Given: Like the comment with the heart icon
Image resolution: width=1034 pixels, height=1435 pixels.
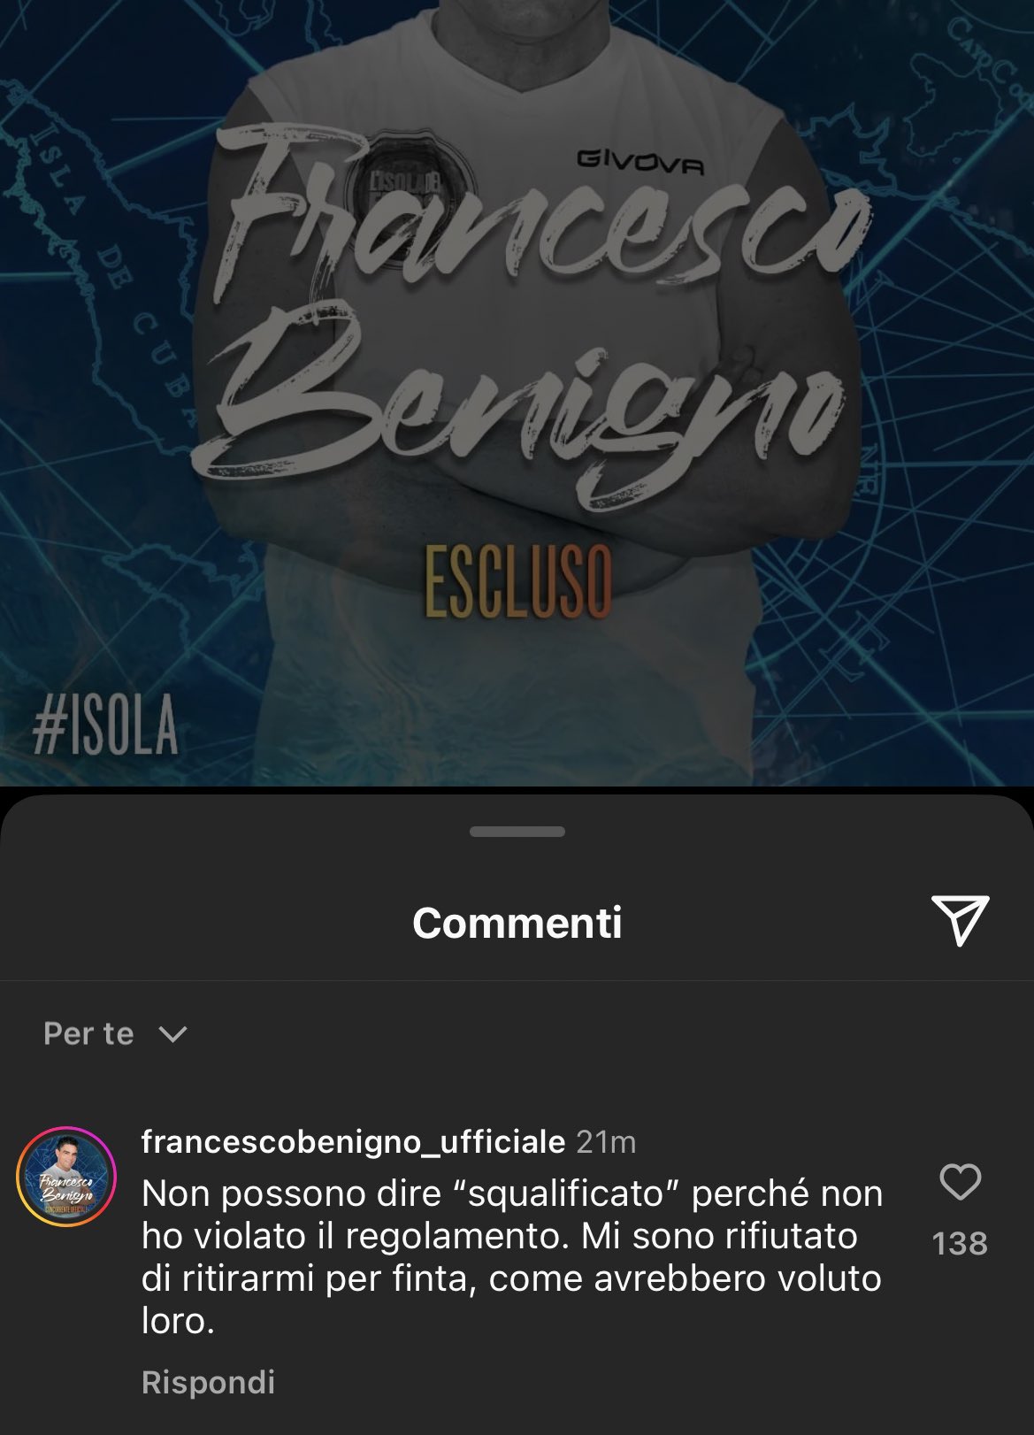Looking at the screenshot, I should coord(960,1182).
